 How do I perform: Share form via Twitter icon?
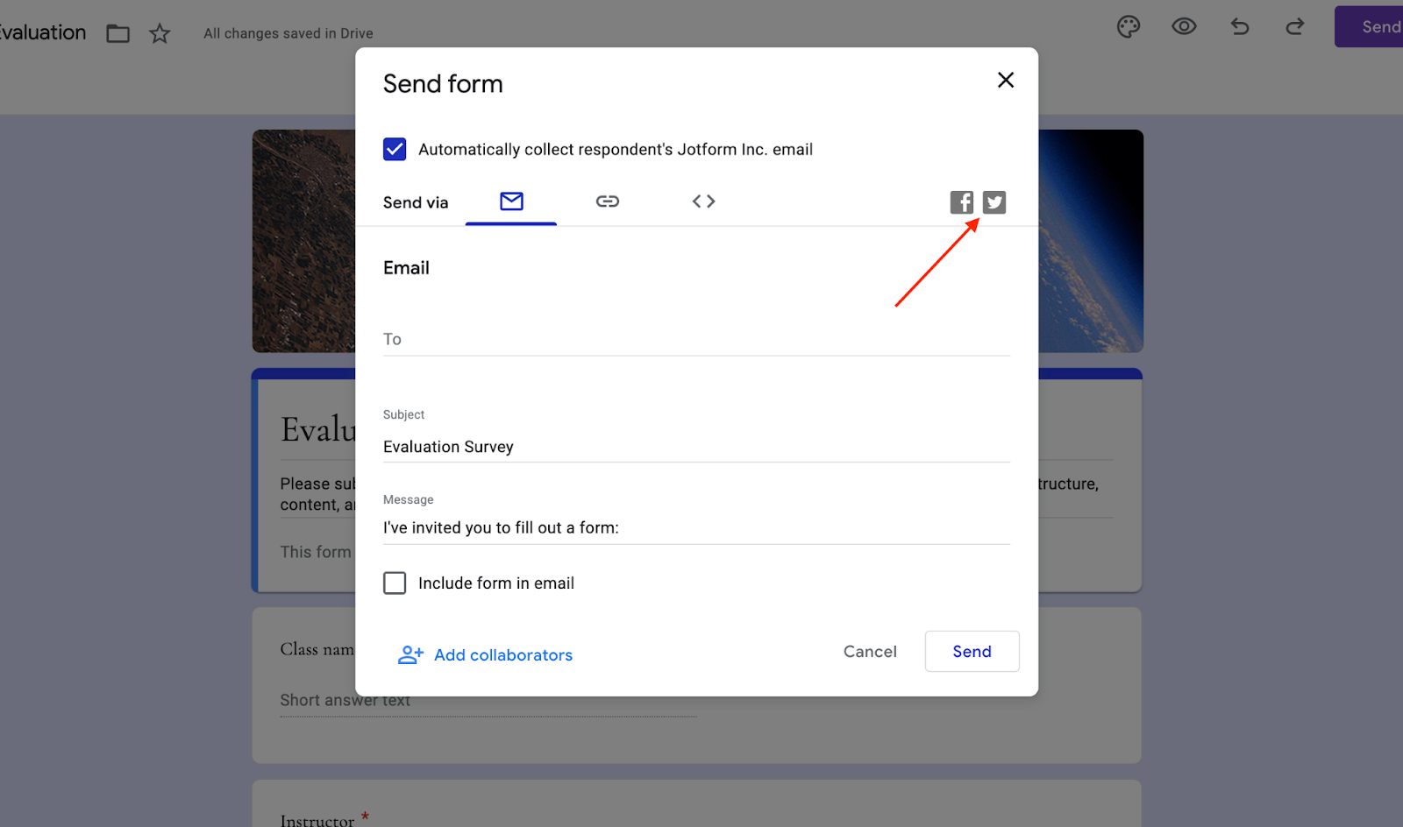click(x=993, y=202)
